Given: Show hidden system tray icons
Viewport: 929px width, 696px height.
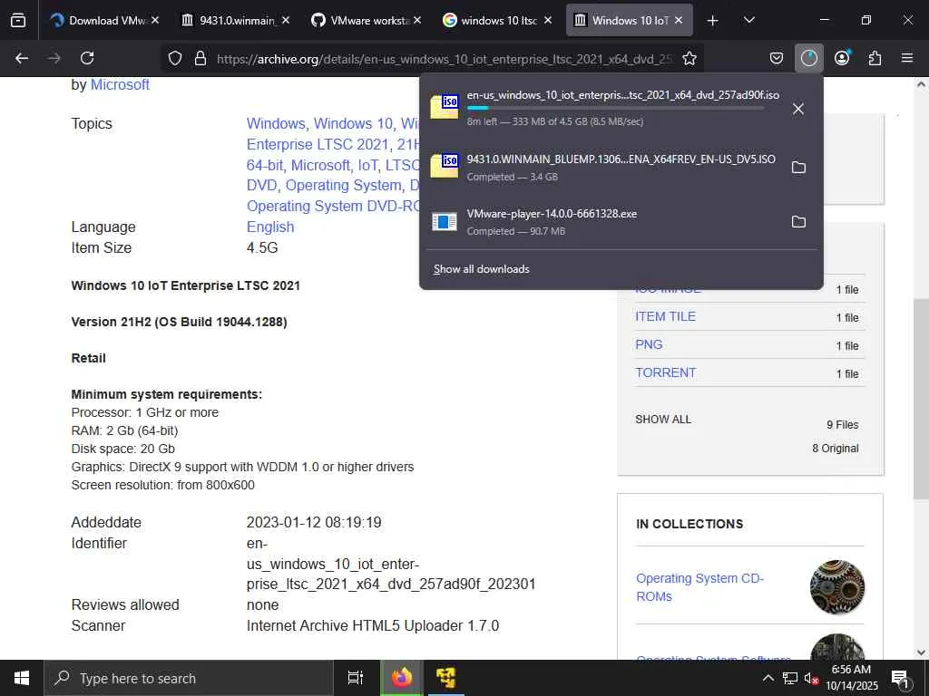Looking at the screenshot, I should (768, 678).
